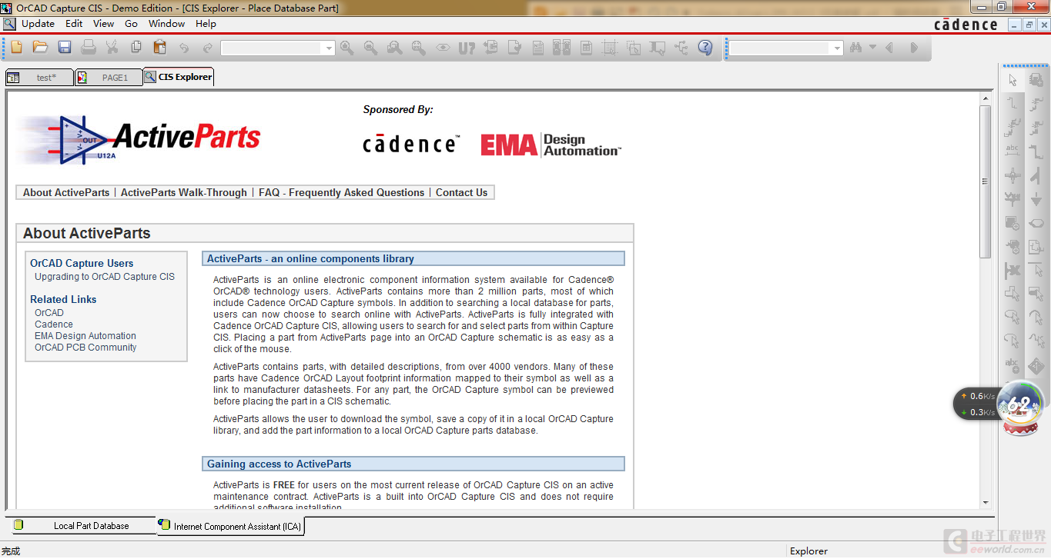
Task: Click the Undo arrow icon
Action: [184, 48]
